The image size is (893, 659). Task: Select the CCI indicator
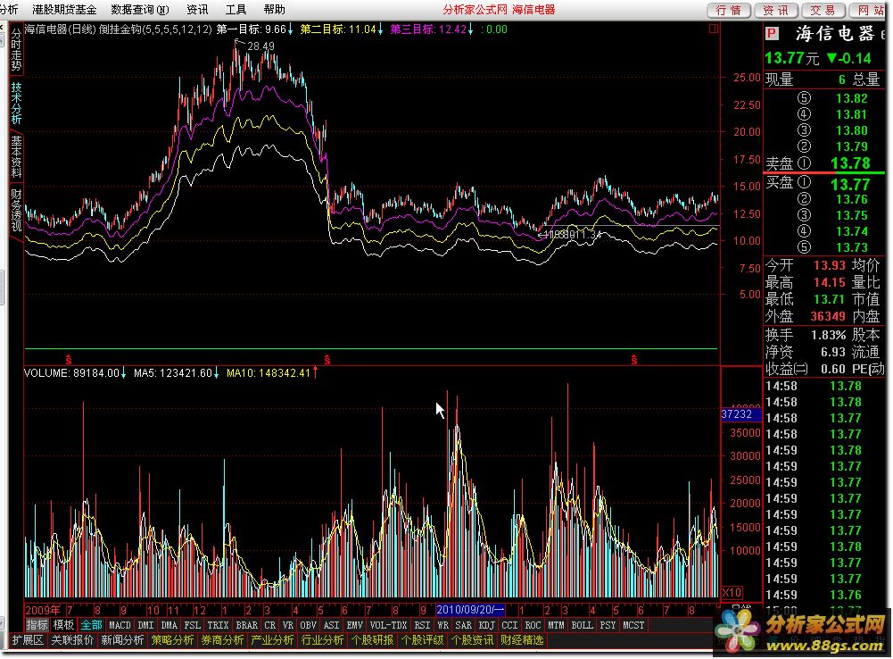(509, 625)
